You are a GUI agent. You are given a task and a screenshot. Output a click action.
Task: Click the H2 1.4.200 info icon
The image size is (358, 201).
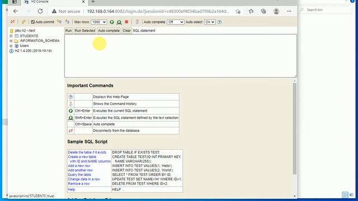tap(11, 51)
